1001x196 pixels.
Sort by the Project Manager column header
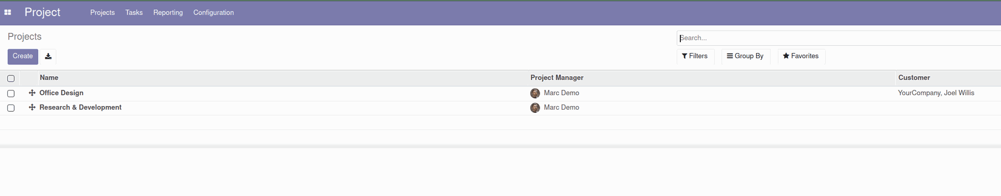tap(557, 78)
